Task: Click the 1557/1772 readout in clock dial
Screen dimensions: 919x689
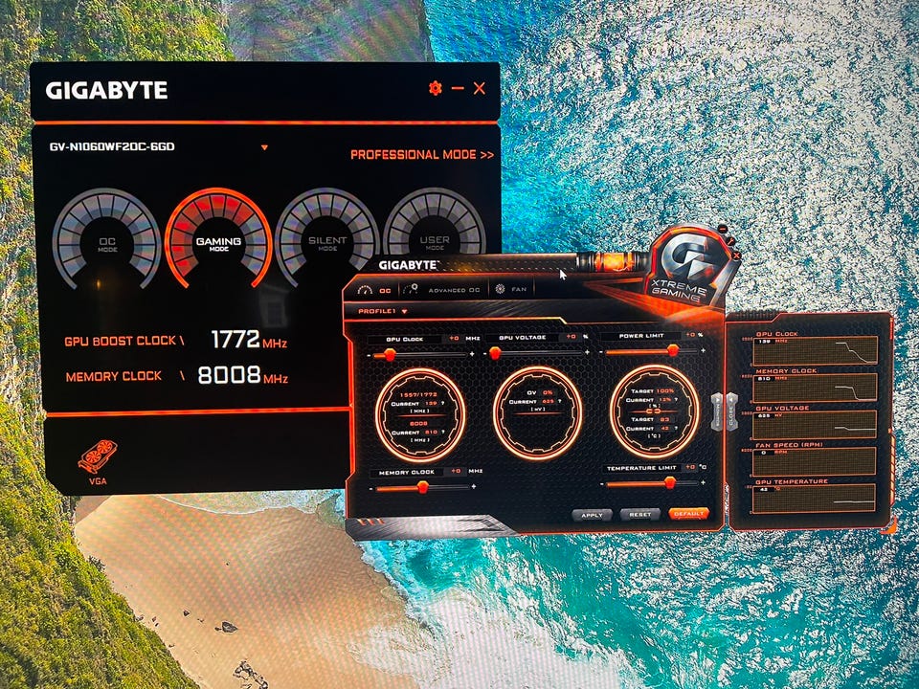Action: [418, 395]
